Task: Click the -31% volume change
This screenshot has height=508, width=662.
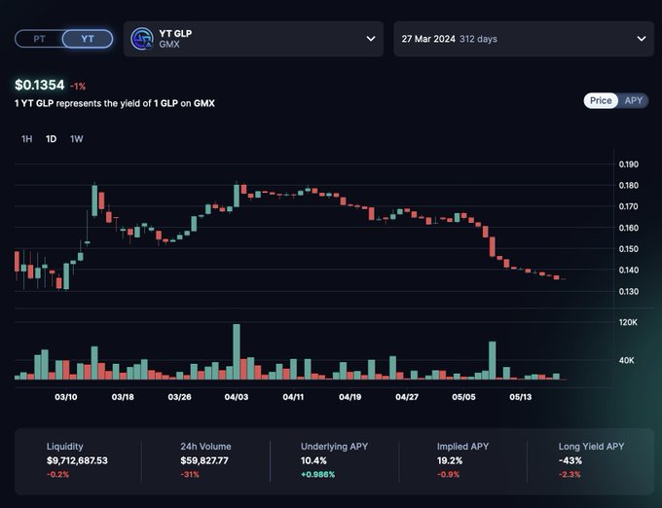Action: 190,474
